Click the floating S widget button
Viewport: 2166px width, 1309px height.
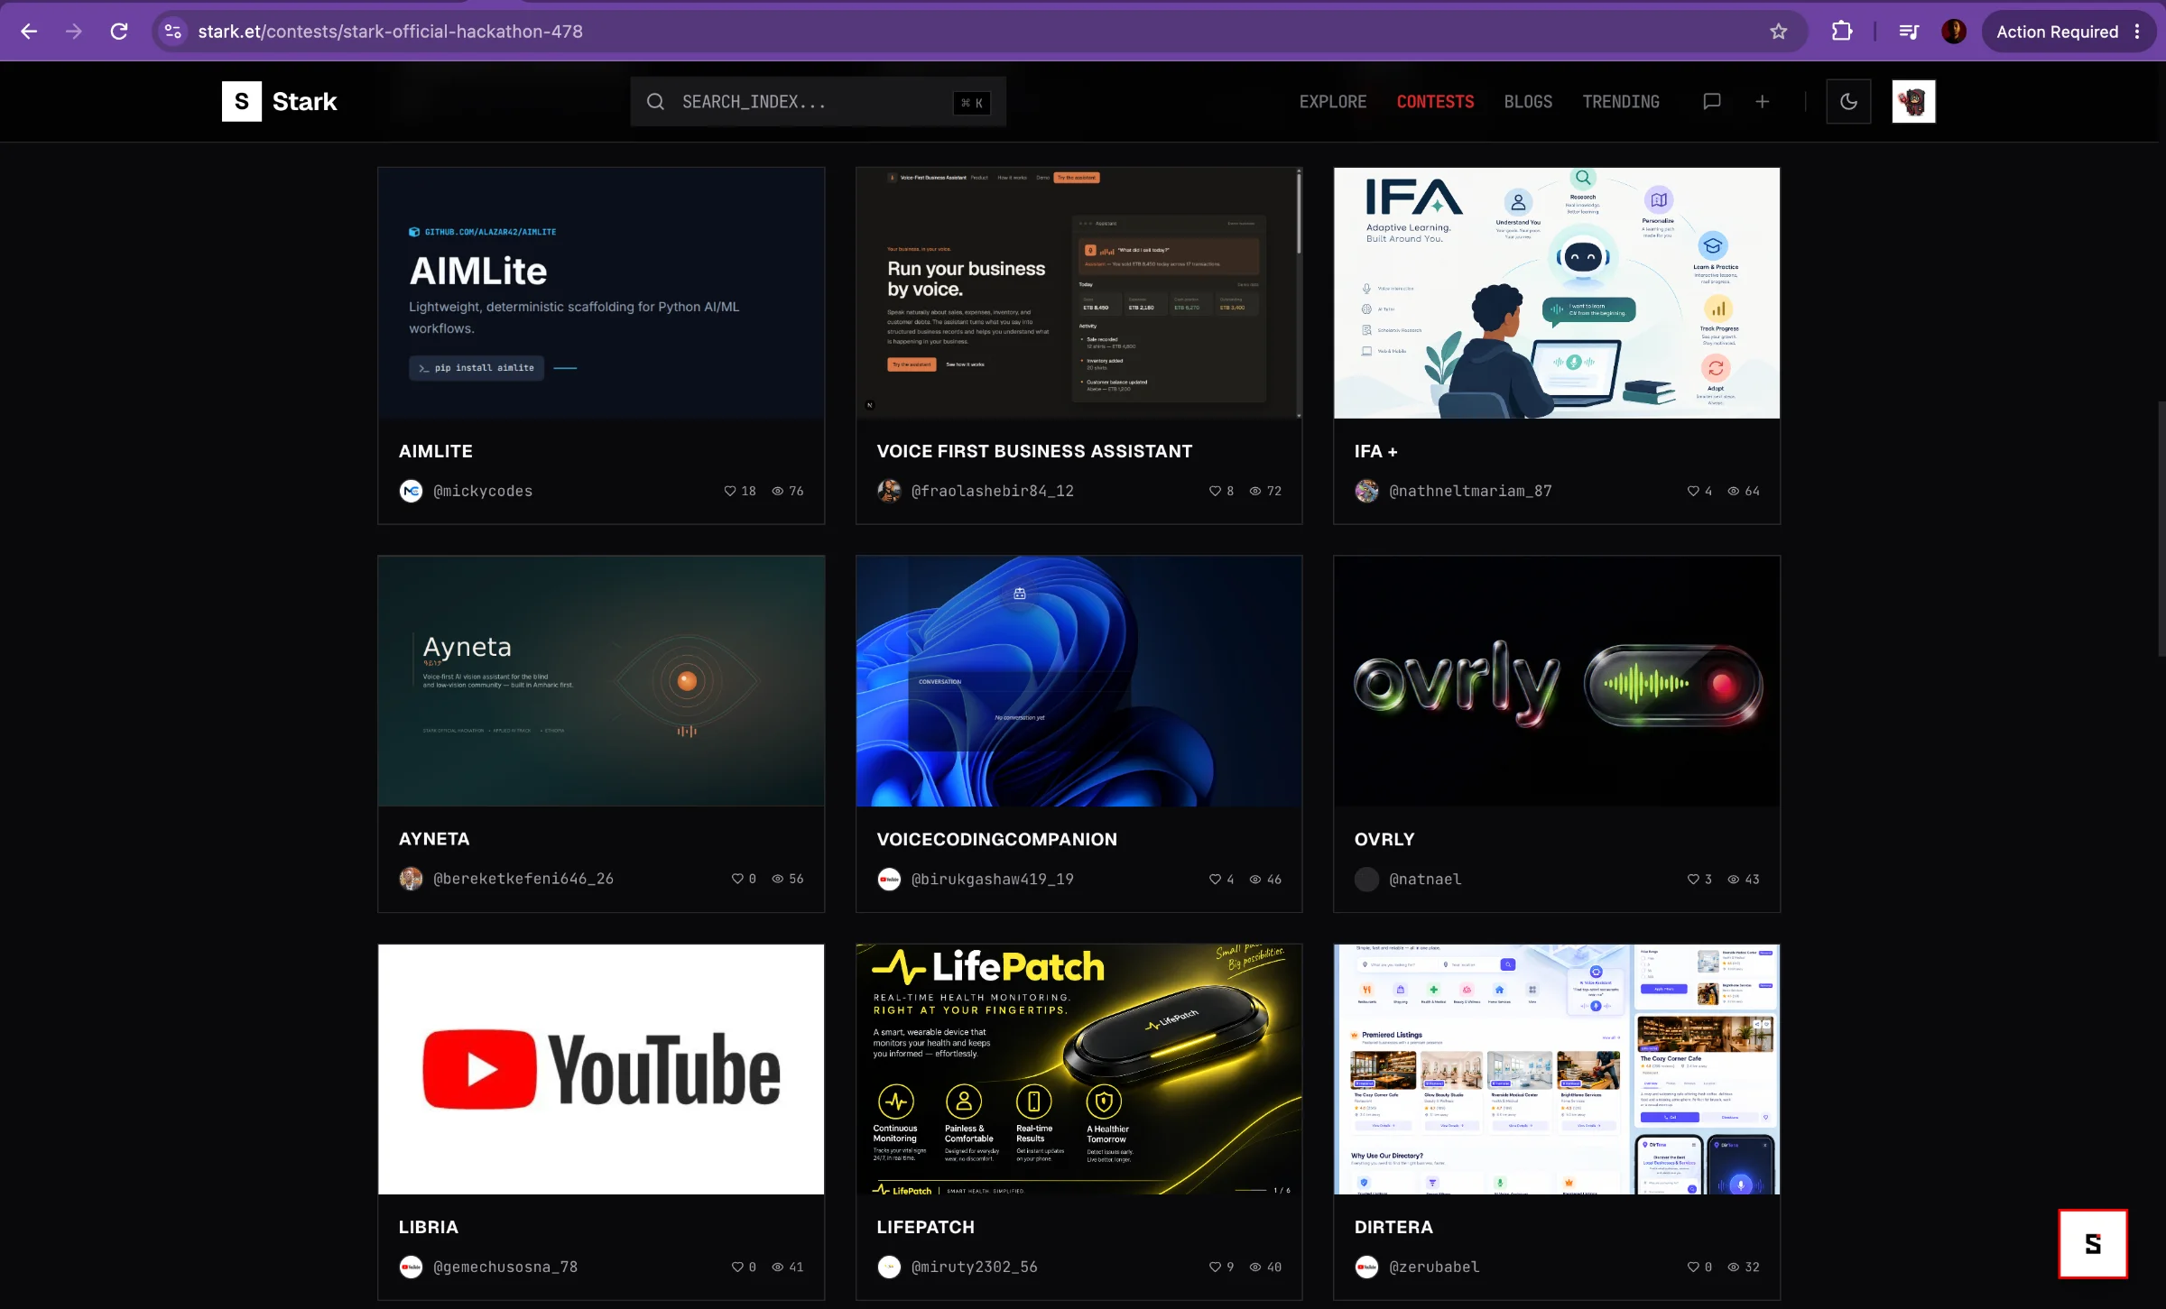pos(2093,1244)
